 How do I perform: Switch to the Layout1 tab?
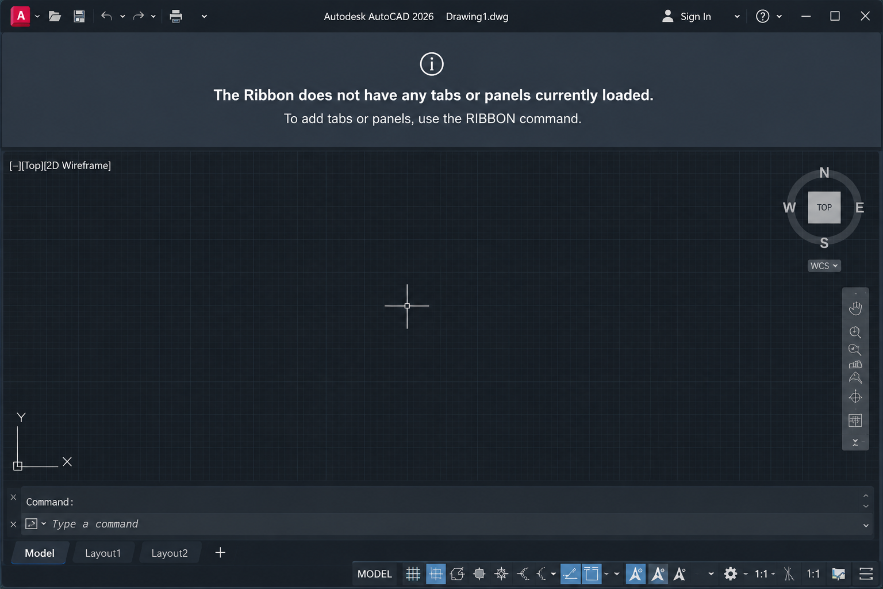tap(103, 553)
